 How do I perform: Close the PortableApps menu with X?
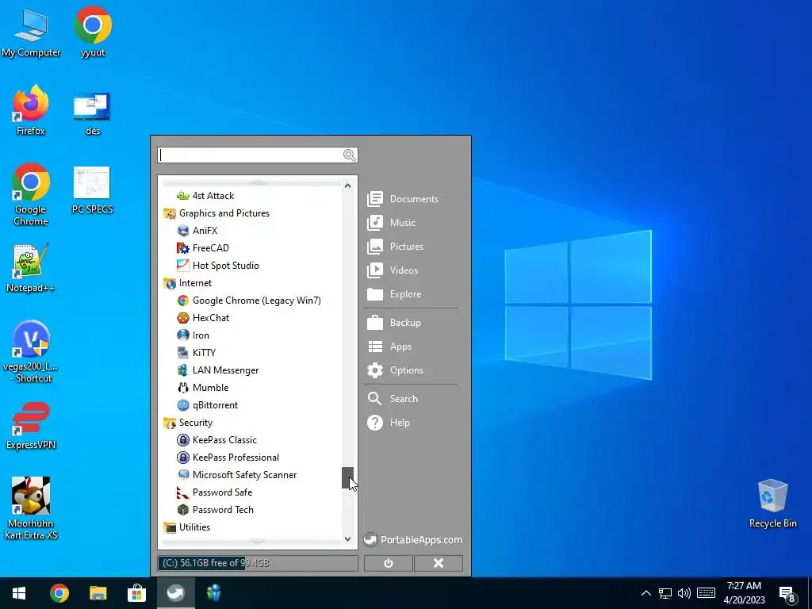pos(439,564)
